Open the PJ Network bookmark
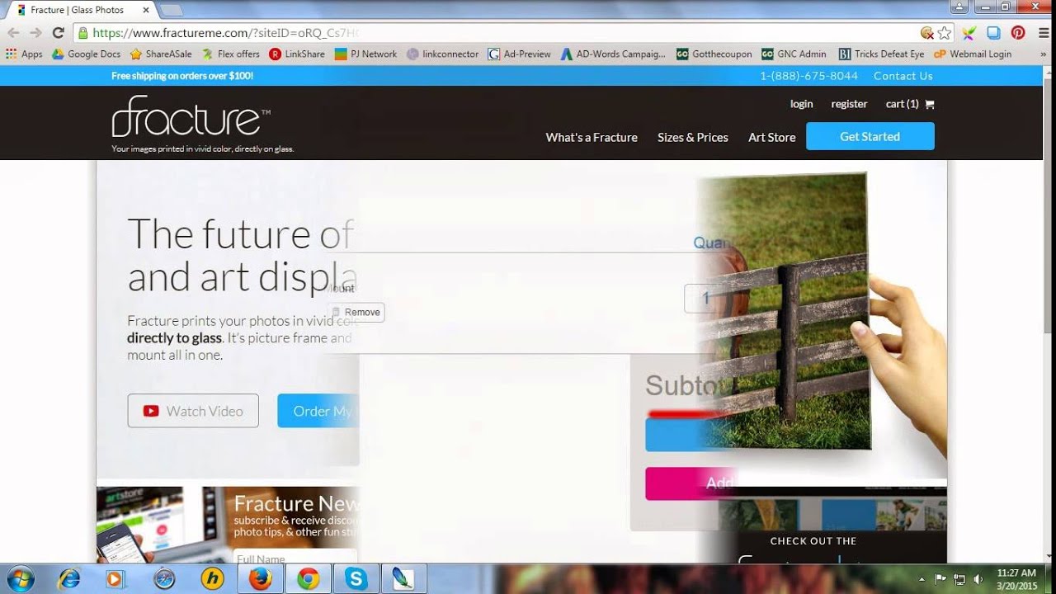1056x594 pixels. (366, 54)
